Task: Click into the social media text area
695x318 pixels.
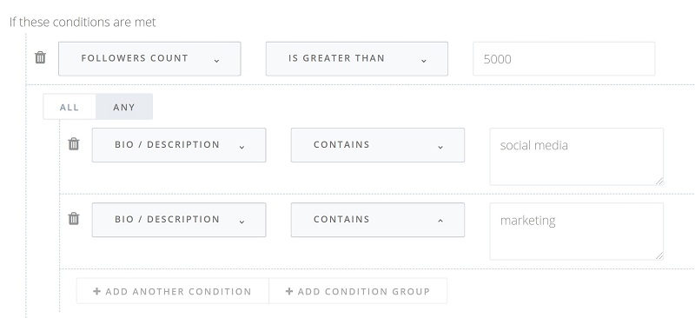Action: [576, 156]
